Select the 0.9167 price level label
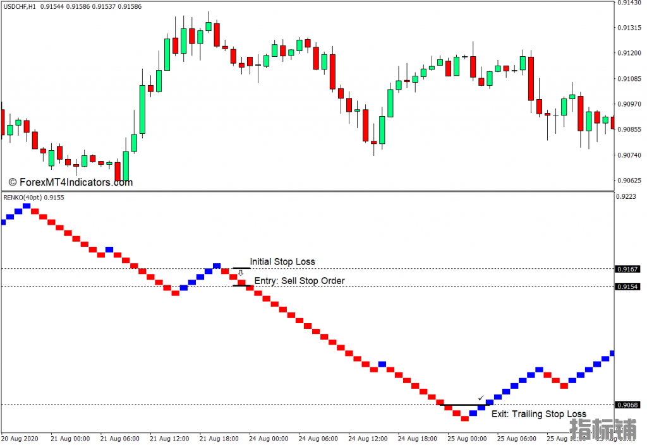Image resolution: width=647 pixels, height=445 pixels. click(x=627, y=269)
